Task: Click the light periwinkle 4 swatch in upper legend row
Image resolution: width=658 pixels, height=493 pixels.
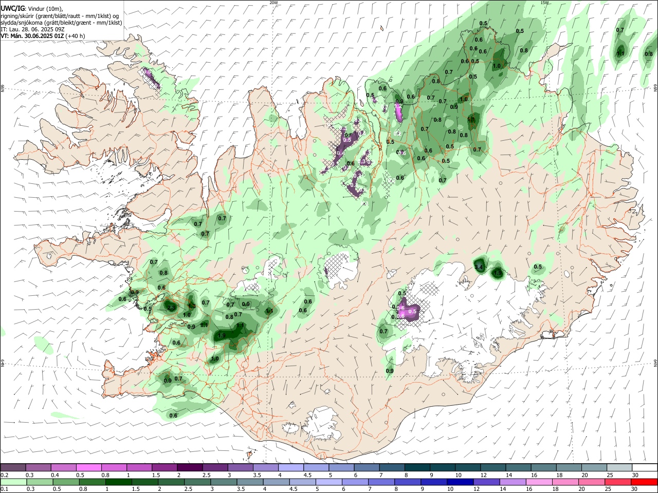Action: [290, 467]
